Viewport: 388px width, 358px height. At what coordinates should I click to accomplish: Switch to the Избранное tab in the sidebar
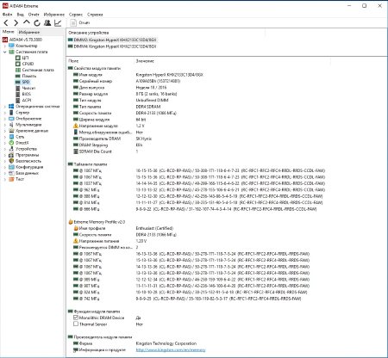click(29, 32)
